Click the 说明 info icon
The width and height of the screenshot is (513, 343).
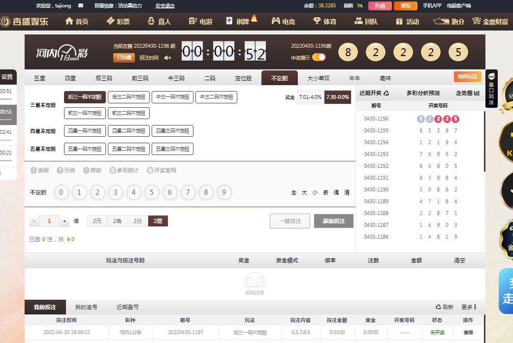point(34,170)
